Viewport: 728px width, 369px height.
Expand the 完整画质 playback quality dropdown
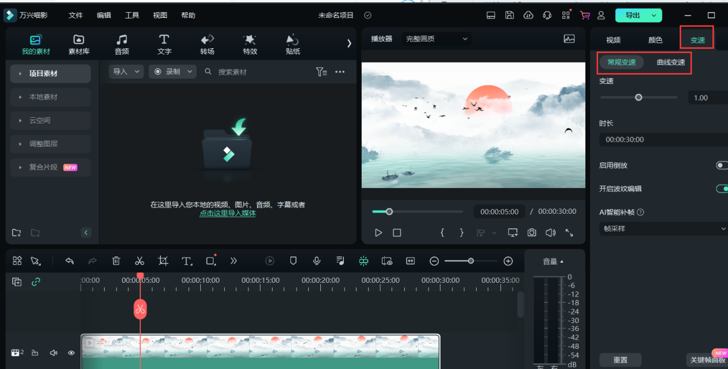436,39
